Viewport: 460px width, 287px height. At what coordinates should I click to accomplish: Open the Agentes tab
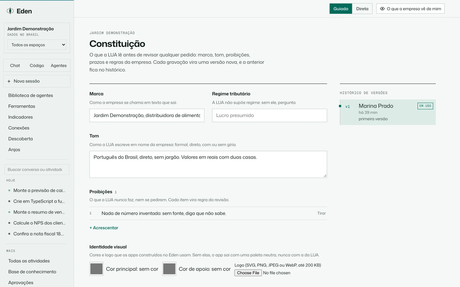pyautogui.click(x=59, y=65)
